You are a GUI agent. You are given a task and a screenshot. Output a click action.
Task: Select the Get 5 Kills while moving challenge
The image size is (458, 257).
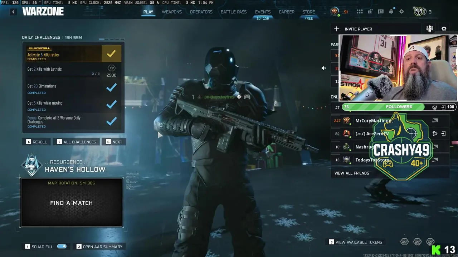point(73,105)
